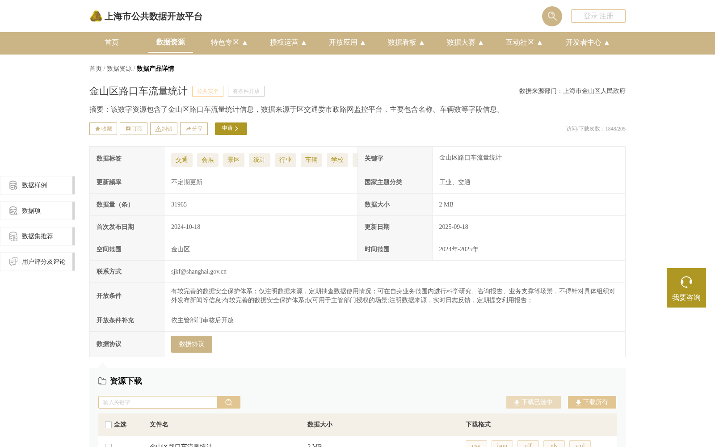Open the 数据协议 button
Screen dimensions: 715x447
pos(192,344)
